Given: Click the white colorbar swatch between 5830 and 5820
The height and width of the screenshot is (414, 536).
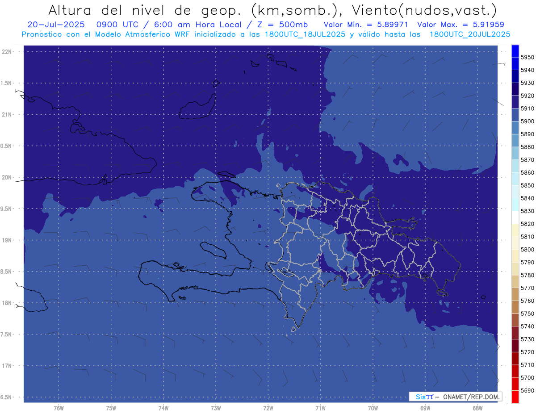Looking at the screenshot, I should click(515, 217).
